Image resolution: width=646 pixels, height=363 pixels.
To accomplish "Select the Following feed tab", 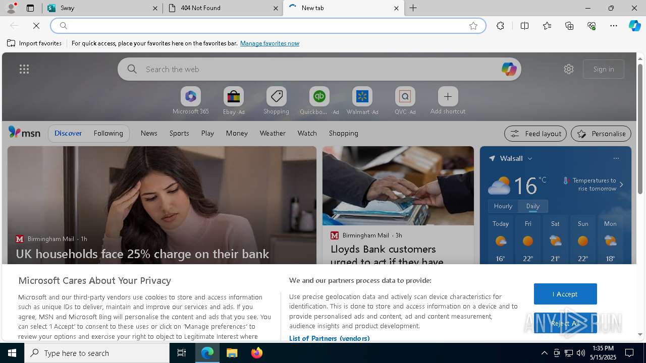I will pyautogui.click(x=108, y=133).
